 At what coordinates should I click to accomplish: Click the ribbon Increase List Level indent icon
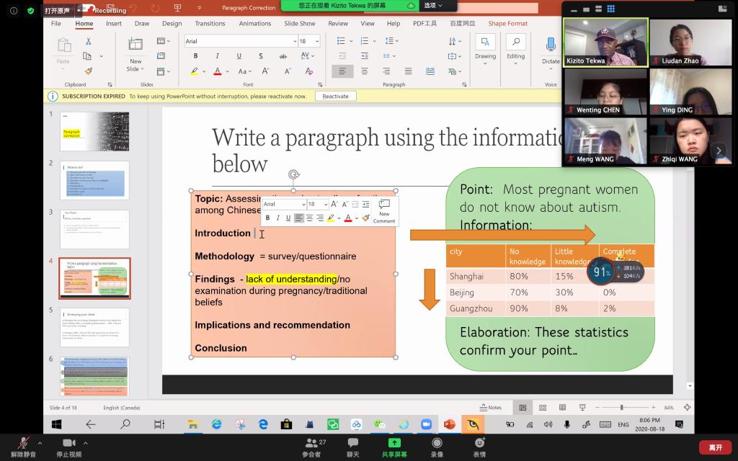364,56
